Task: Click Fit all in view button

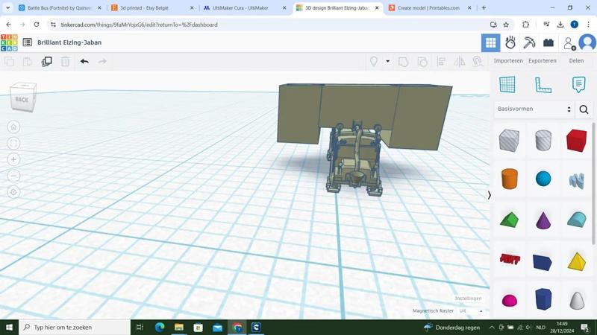Action: click(13, 143)
